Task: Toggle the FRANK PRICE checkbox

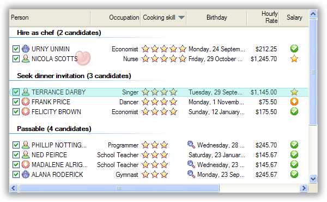Action: click(x=16, y=102)
